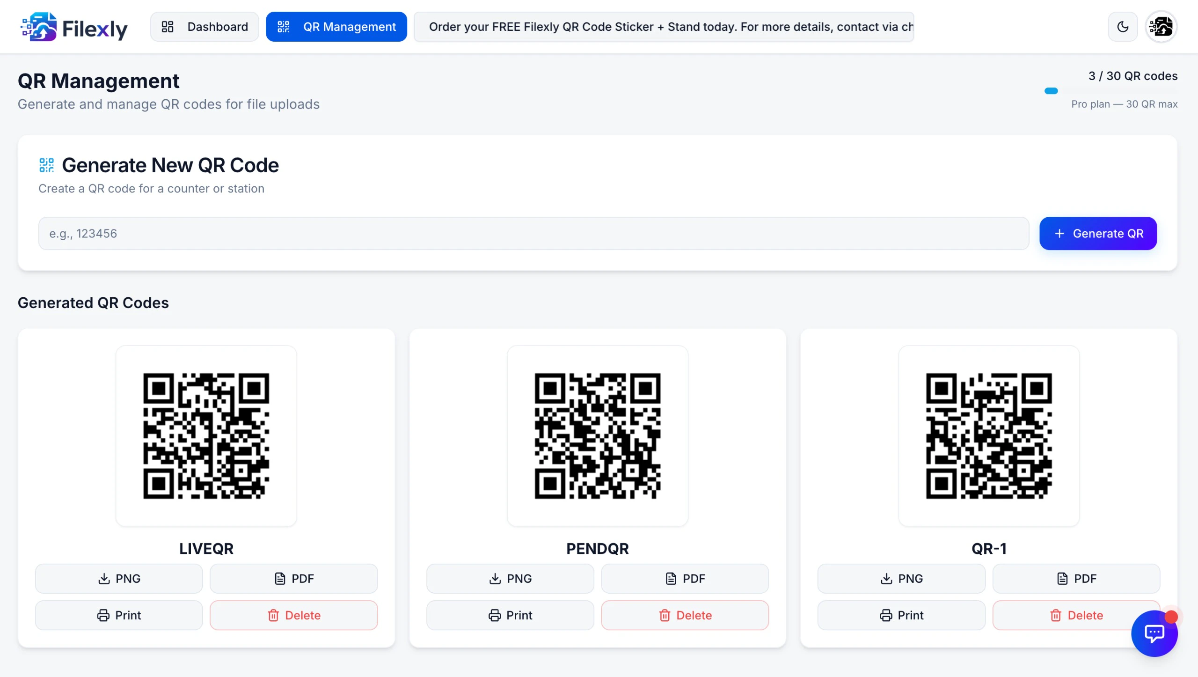Viewport: 1198px width, 677px height.
Task: Print the LIVEQR code
Action: click(119, 615)
